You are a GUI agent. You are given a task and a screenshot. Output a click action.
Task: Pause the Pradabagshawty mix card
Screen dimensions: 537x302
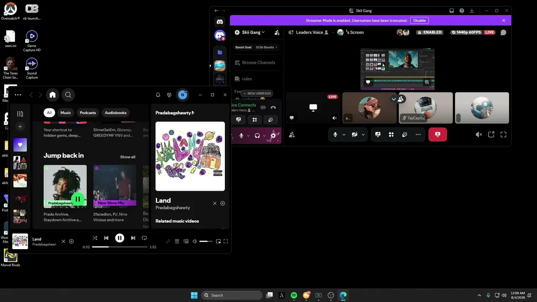[78, 199]
